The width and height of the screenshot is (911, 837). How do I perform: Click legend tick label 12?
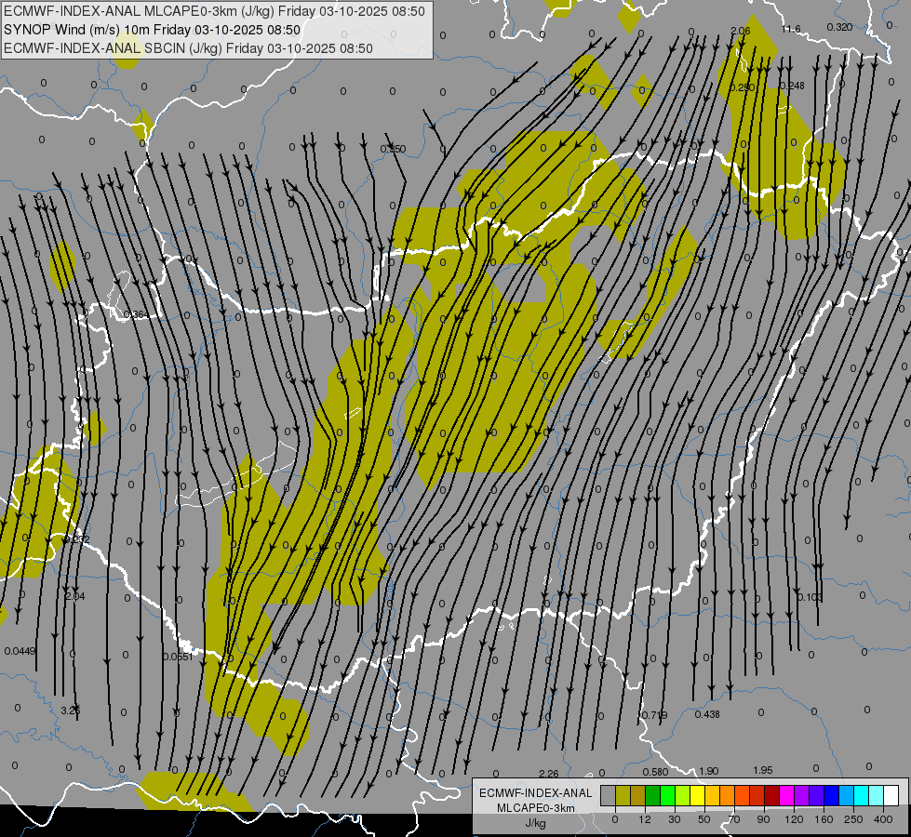point(645,819)
